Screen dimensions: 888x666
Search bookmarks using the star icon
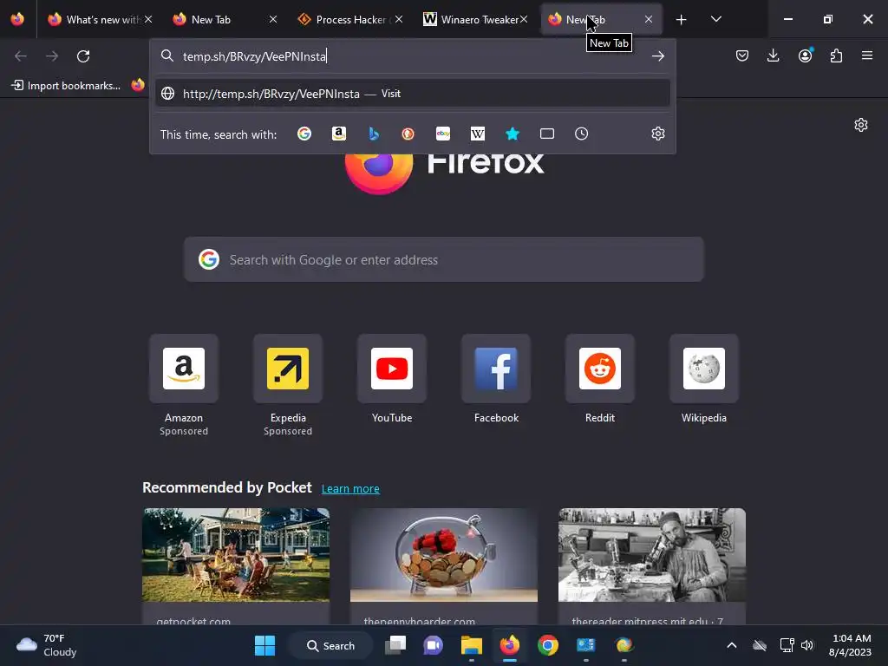tap(512, 134)
